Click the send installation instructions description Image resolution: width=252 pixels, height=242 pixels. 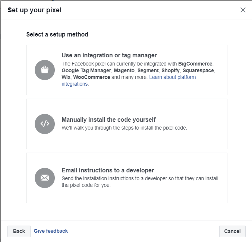pyautogui.click(x=140, y=182)
